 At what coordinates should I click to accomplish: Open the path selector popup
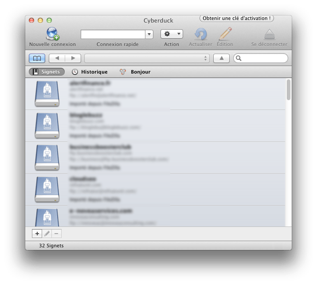click(x=147, y=58)
